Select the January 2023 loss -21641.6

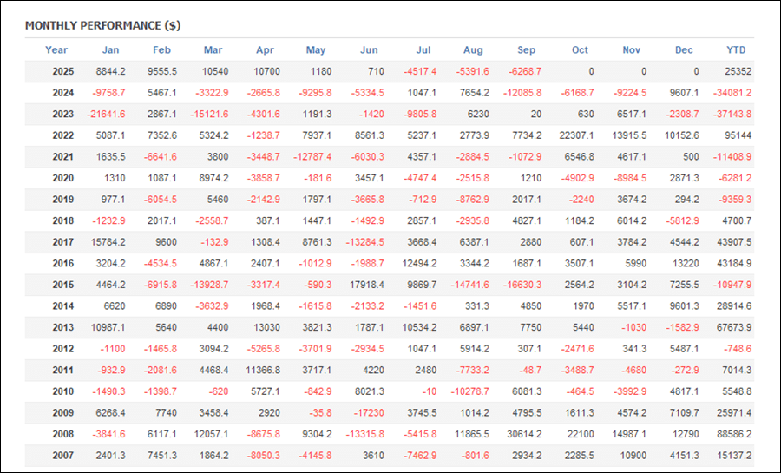[106, 115]
